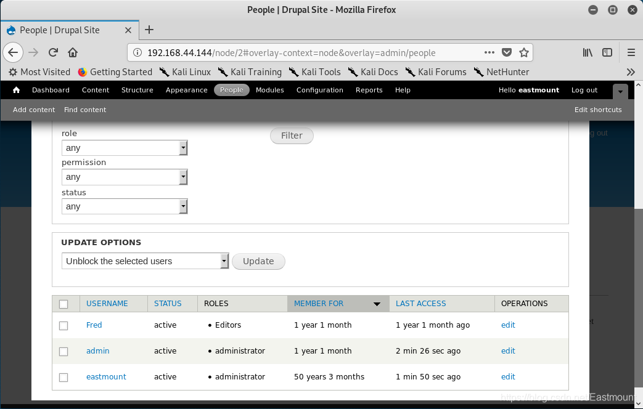
Task: Click the browser address bar URL
Action: 291,53
